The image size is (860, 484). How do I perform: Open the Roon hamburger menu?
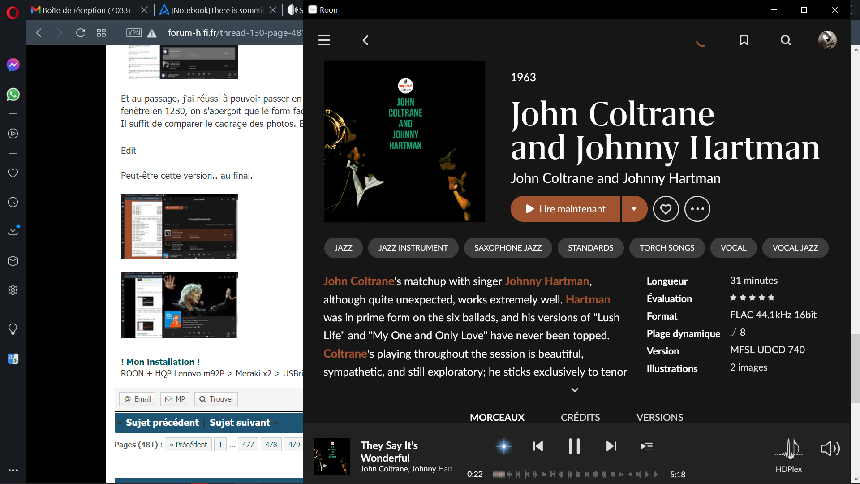[x=324, y=40]
